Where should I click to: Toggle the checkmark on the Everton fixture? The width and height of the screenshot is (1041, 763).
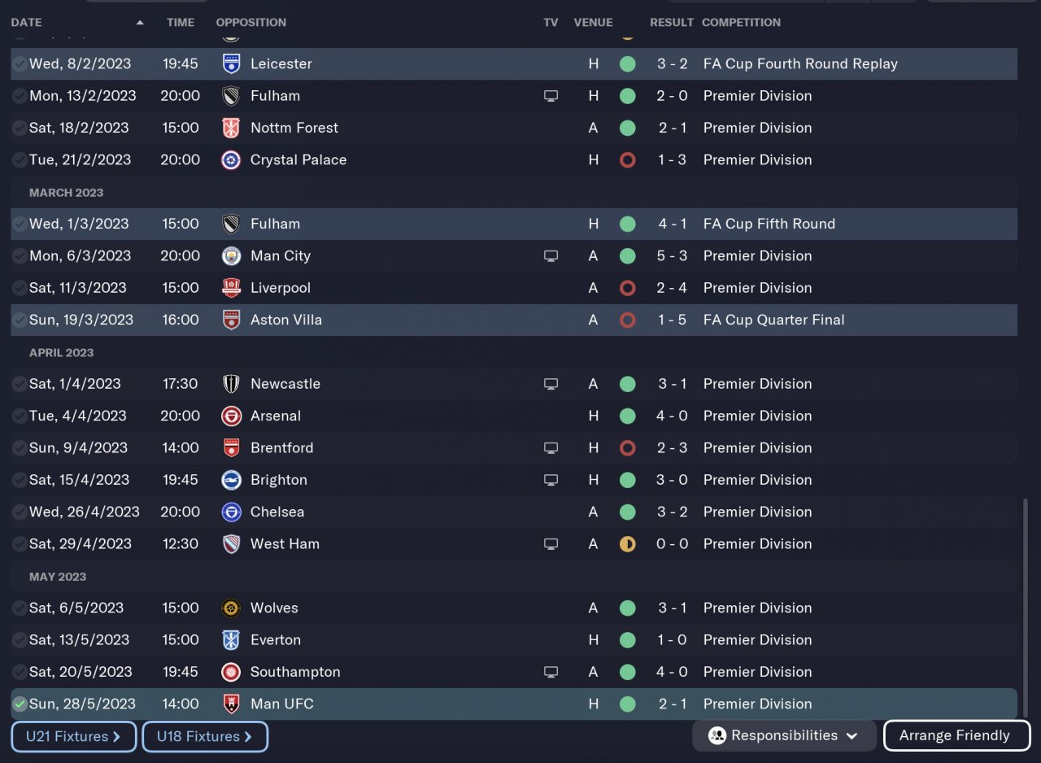20,640
